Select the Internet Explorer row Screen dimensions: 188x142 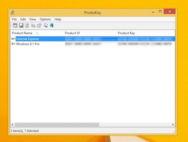[28, 39]
